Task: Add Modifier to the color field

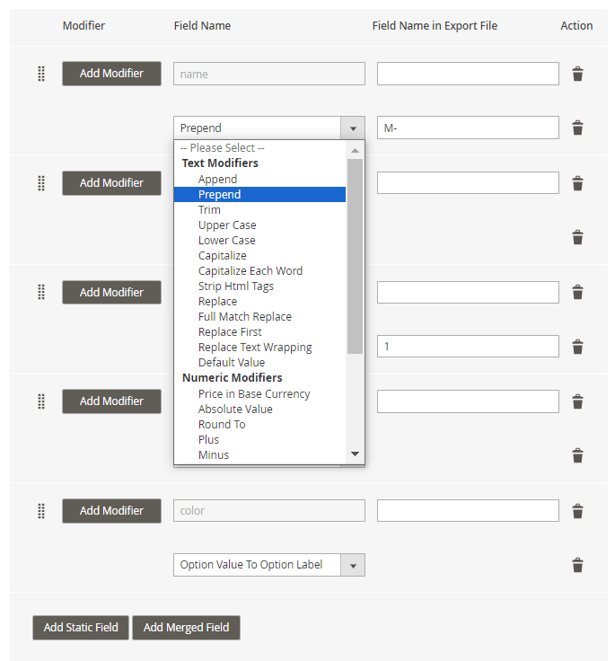Action: click(111, 510)
